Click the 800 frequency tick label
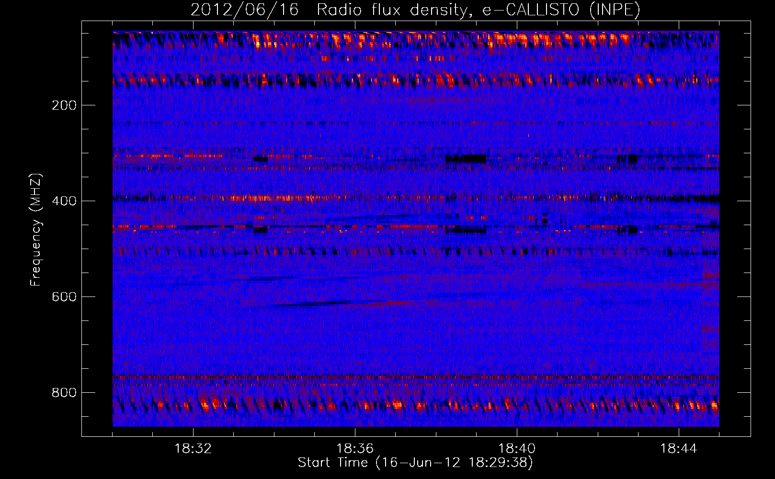The height and width of the screenshot is (479, 775). tap(64, 393)
